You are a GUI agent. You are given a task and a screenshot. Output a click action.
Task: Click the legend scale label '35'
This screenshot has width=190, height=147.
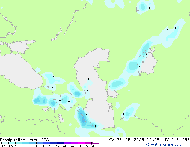[x=72, y=146]
